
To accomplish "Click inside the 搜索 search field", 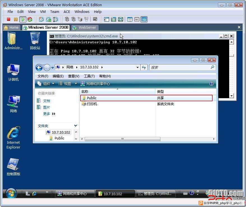I will pos(180,67).
